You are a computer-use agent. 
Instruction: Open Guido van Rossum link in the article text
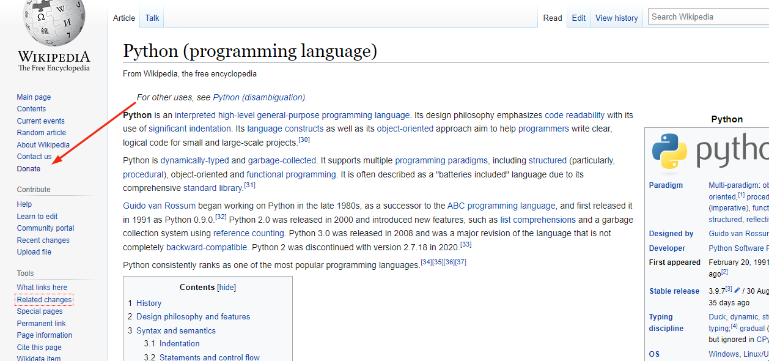click(159, 206)
